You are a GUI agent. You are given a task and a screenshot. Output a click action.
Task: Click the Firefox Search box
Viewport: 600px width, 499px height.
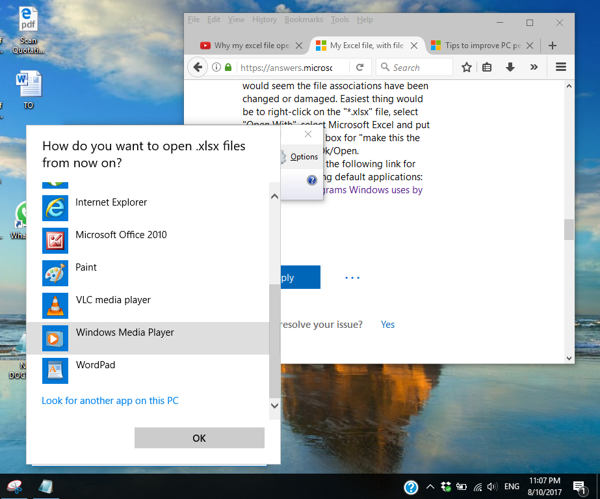(x=415, y=68)
